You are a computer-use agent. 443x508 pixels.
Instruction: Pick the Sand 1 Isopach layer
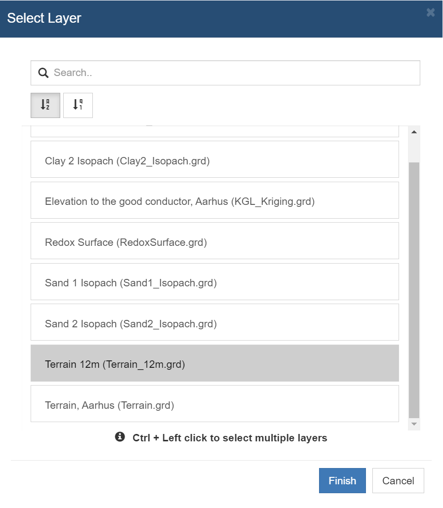[214, 281]
